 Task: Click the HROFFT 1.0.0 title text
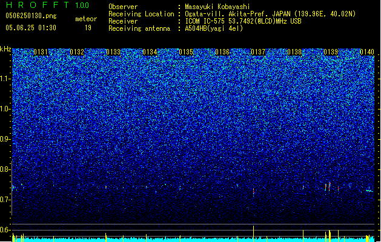tap(47, 5)
